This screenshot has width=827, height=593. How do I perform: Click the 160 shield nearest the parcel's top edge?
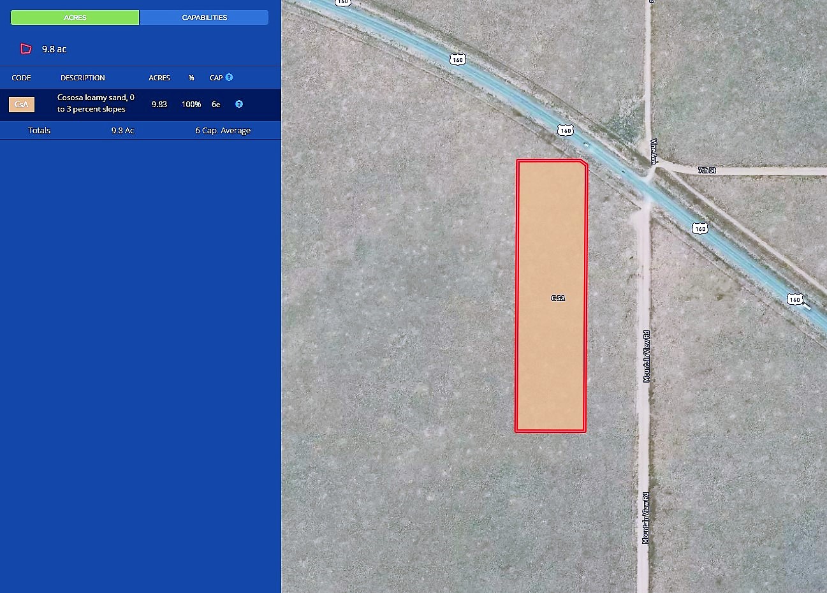pyautogui.click(x=565, y=130)
